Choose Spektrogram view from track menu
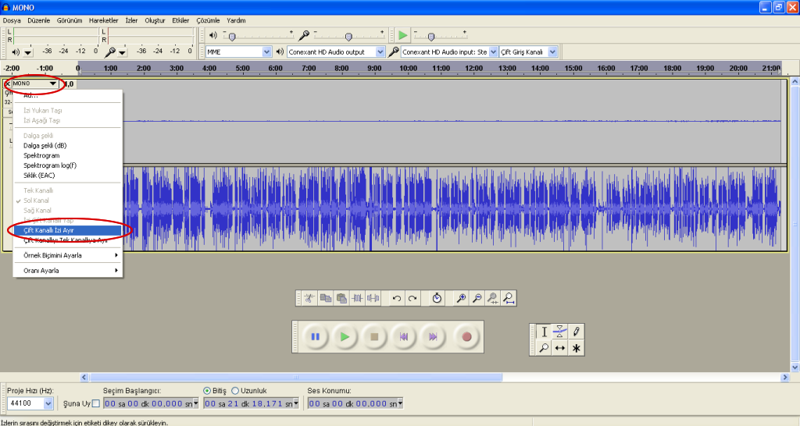The width and height of the screenshot is (800, 426). pyautogui.click(x=68, y=155)
